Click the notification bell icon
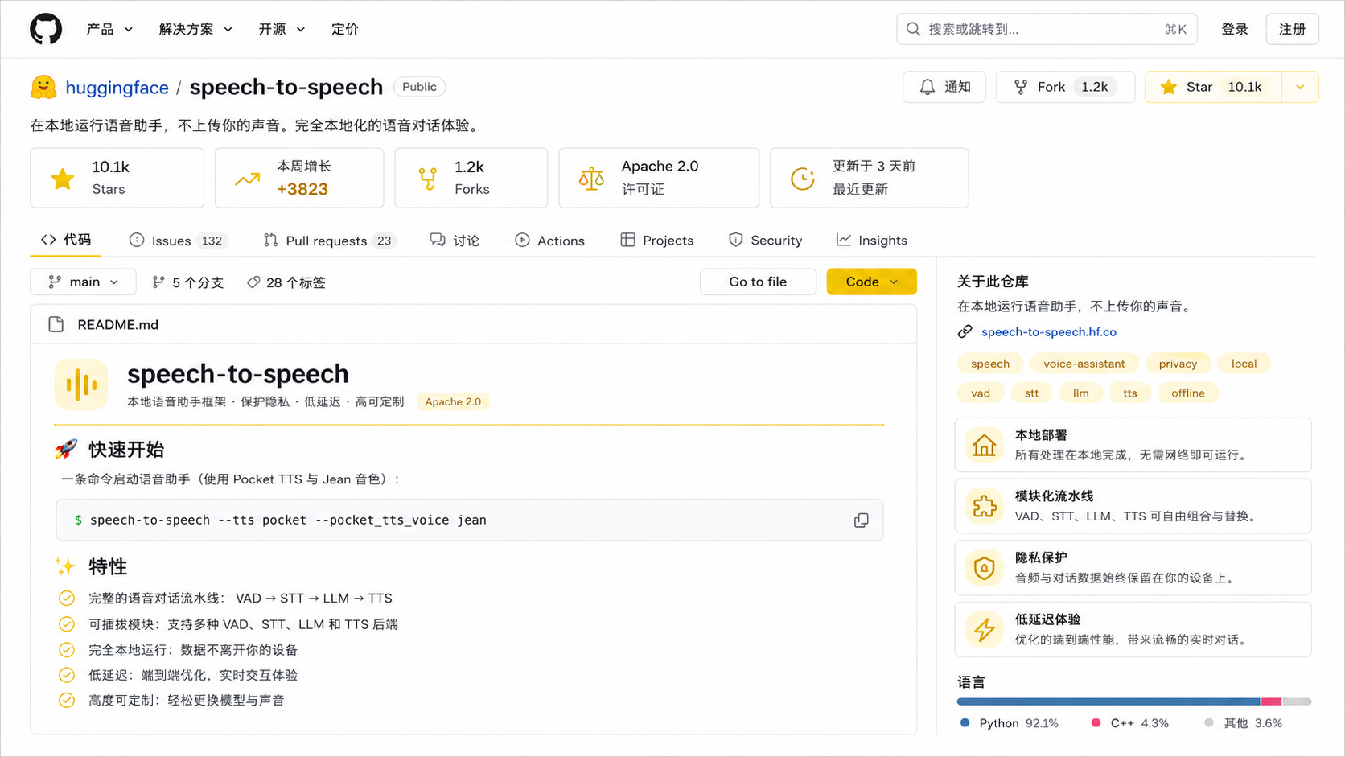1345x757 pixels. coord(928,87)
